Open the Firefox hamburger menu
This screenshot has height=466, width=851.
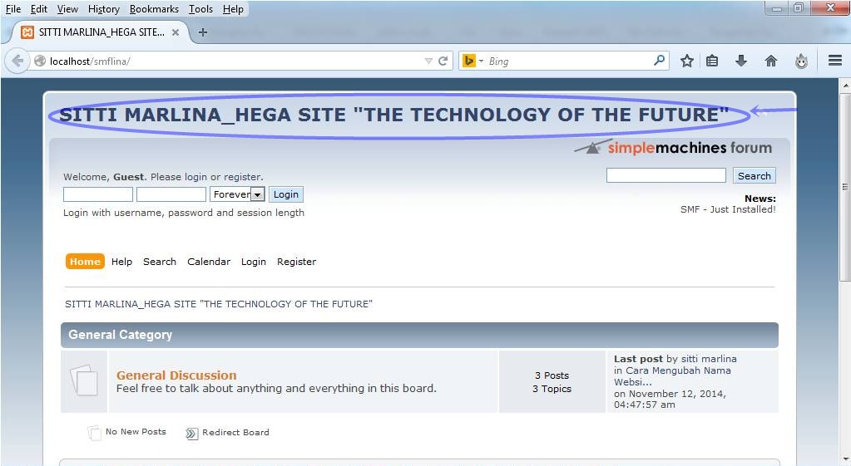[x=834, y=61]
